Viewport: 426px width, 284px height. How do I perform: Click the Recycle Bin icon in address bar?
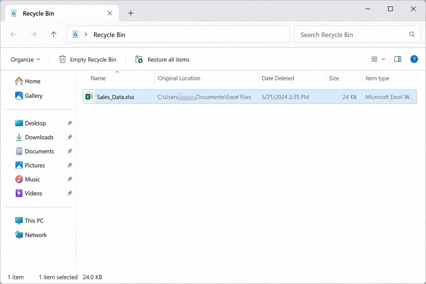point(75,34)
